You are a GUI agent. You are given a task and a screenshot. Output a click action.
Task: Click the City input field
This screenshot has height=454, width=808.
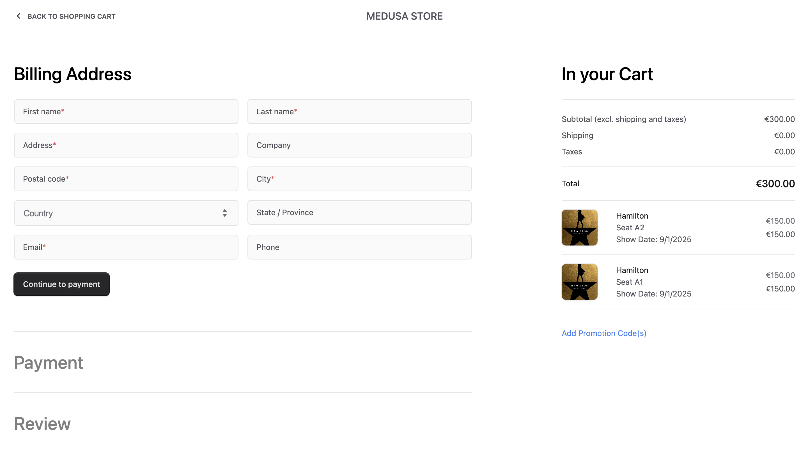pyautogui.click(x=359, y=179)
